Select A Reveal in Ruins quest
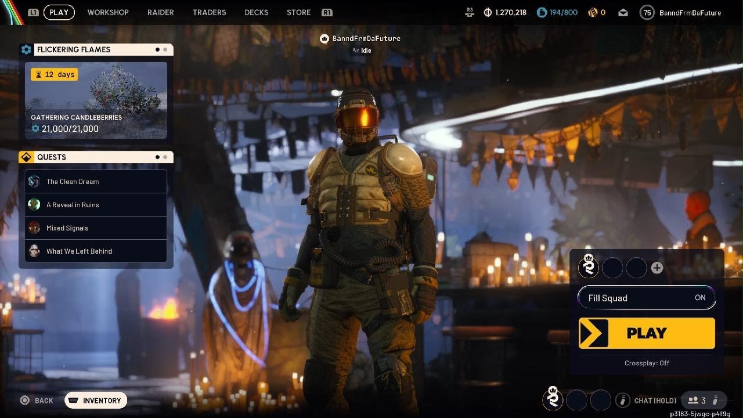 [x=96, y=204]
